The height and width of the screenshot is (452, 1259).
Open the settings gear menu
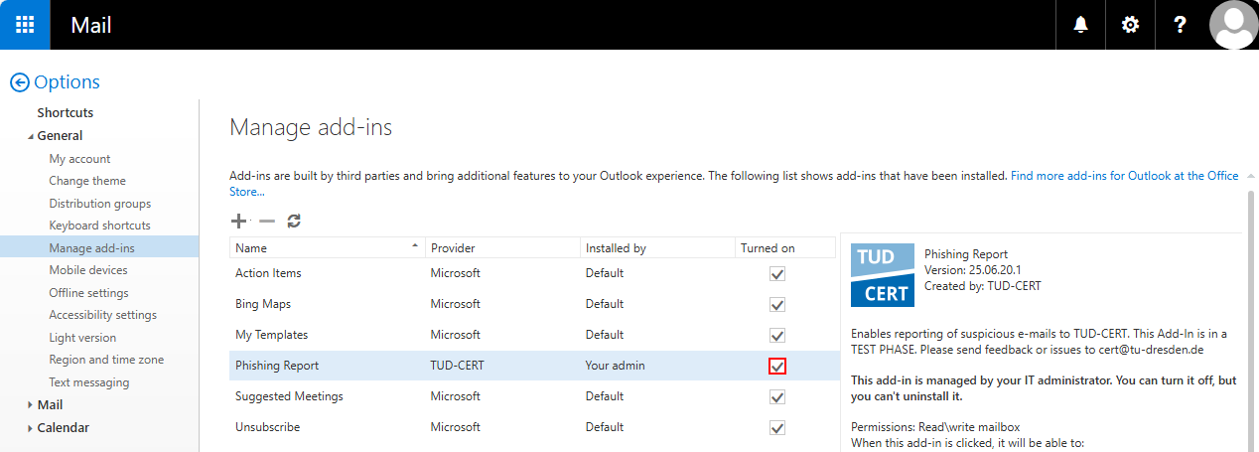click(x=1130, y=25)
